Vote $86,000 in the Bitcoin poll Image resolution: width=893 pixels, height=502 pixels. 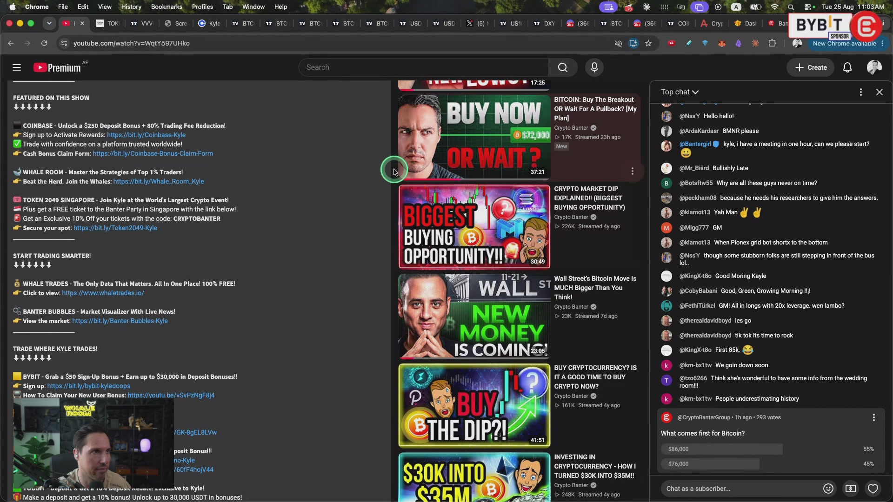[767, 449]
